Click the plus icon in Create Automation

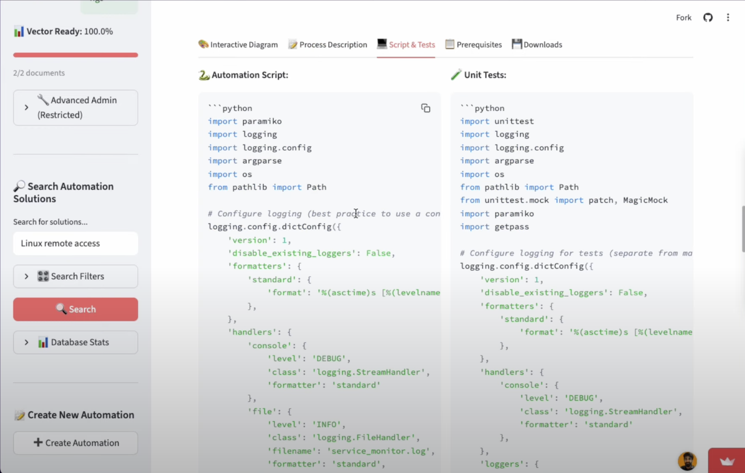click(38, 443)
